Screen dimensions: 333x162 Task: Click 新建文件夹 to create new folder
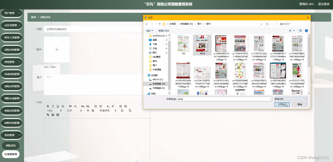pos(164,31)
